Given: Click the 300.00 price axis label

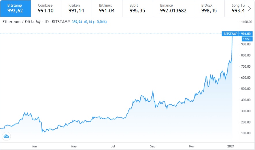Looking at the screenshot, I should (x=246, y=111).
